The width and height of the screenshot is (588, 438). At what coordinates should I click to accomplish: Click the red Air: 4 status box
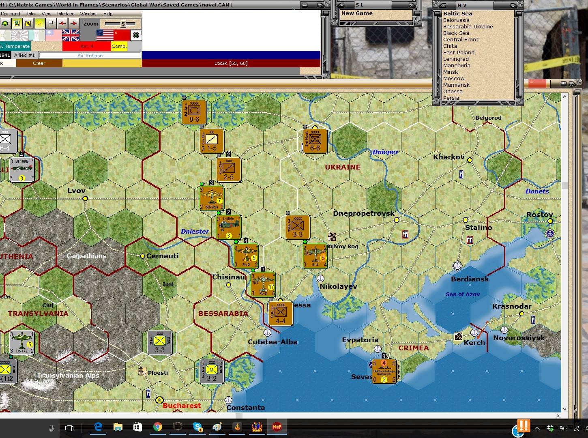click(x=86, y=46)
